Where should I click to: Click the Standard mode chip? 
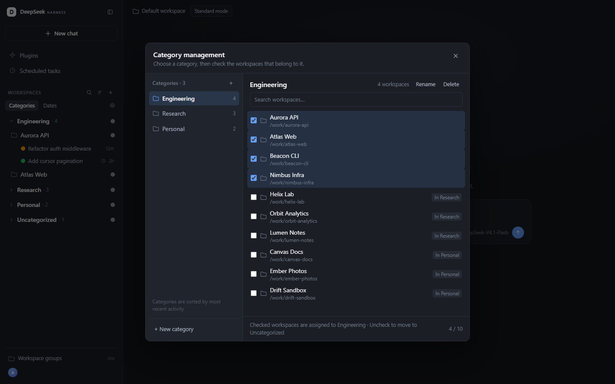coord(211,11)
